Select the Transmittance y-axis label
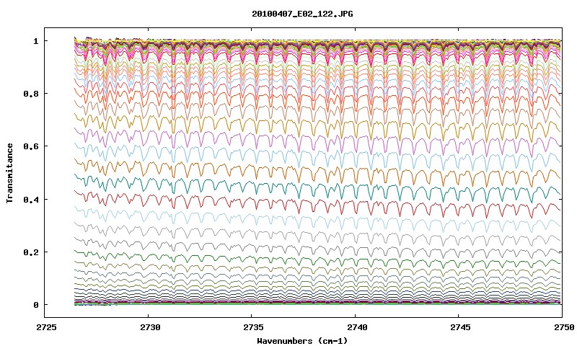Screen dimensions: 577x346 [x=9, y=173]
